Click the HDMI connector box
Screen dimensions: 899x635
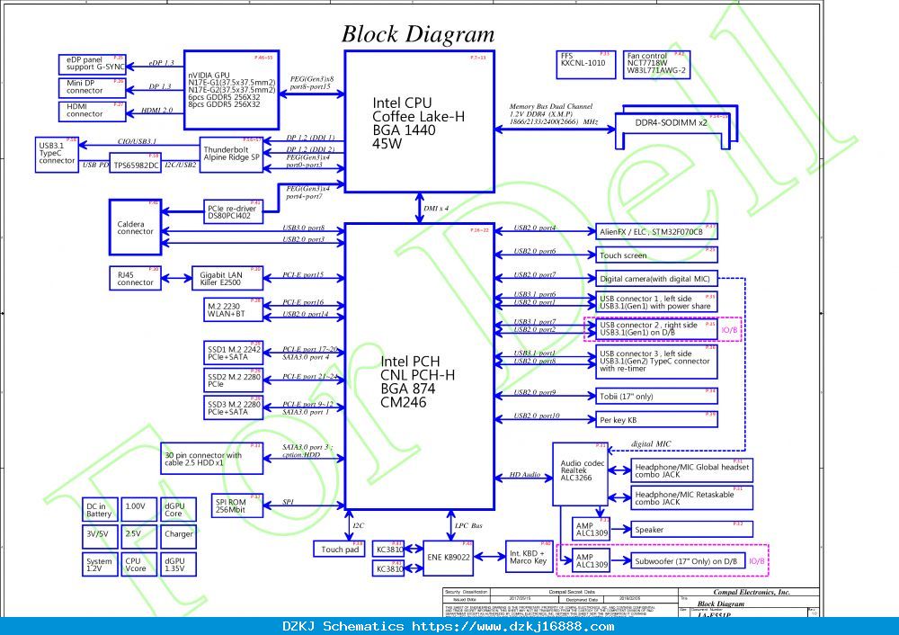pyautogui.click(x=92, y=112)
